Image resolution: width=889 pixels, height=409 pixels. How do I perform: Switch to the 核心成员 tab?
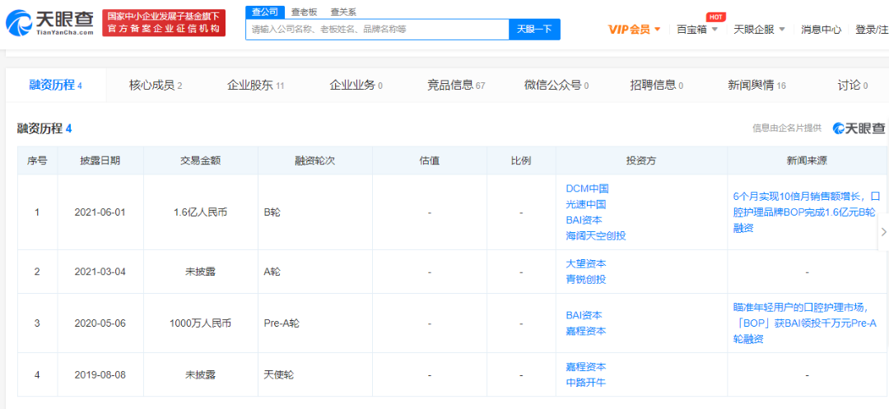click(x=156, y=85)
